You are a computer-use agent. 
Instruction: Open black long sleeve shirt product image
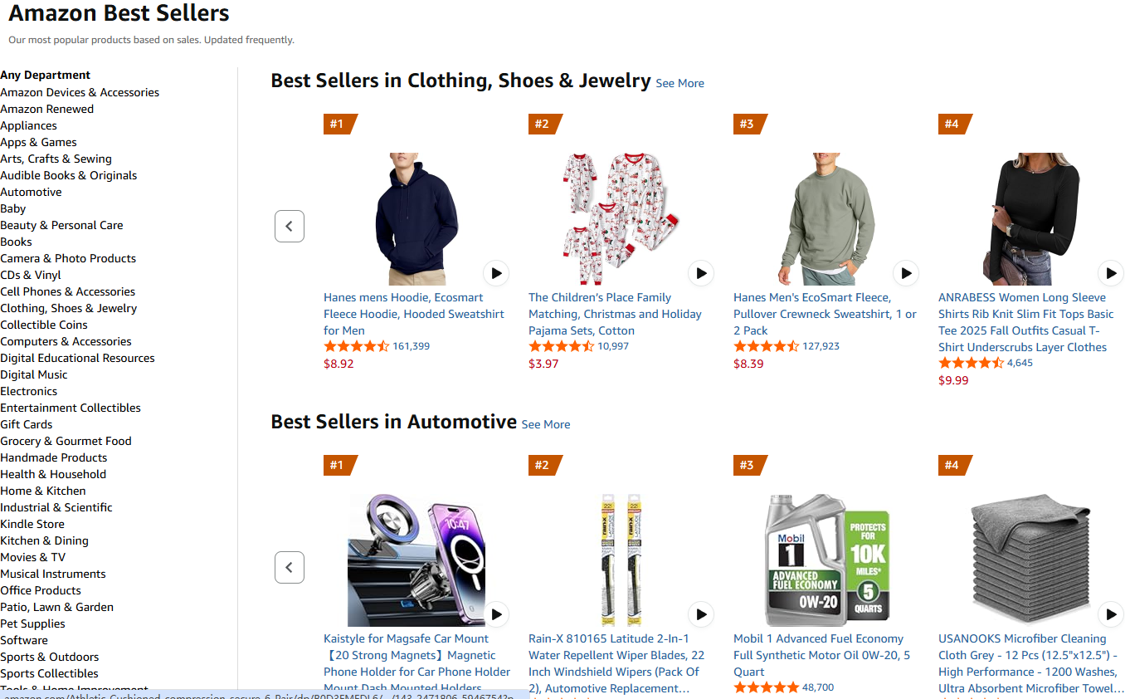[1031, 219]
